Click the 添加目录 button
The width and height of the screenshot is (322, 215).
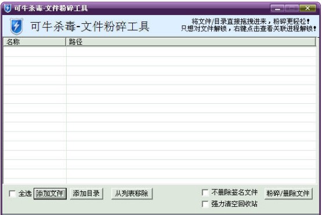pyautogui.click(x=86, y=194)
